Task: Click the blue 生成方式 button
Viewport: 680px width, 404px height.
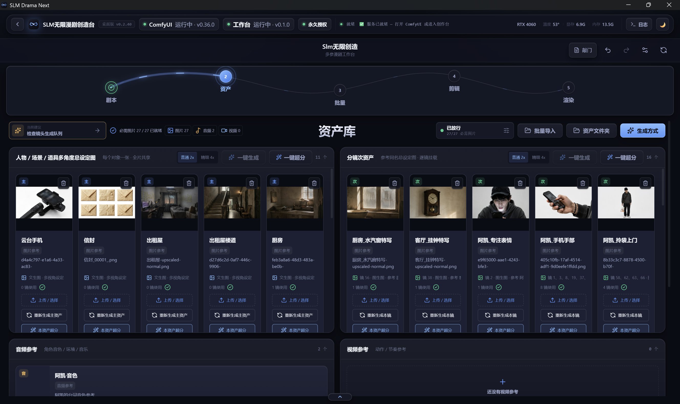Action: click(x=642, y=131)
